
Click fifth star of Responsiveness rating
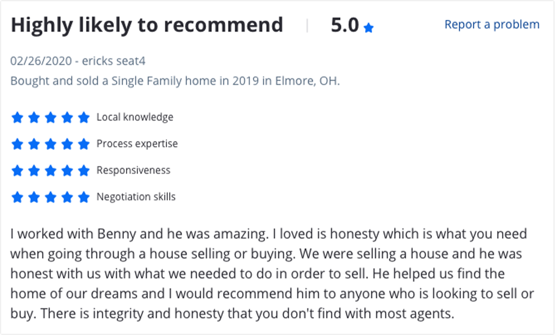pos(84,171)
